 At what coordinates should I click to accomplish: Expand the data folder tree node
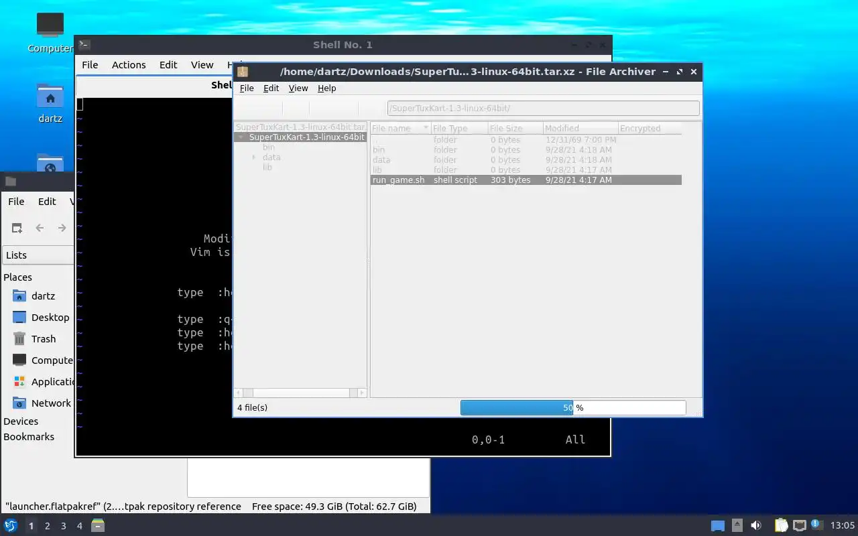point(254,157)
